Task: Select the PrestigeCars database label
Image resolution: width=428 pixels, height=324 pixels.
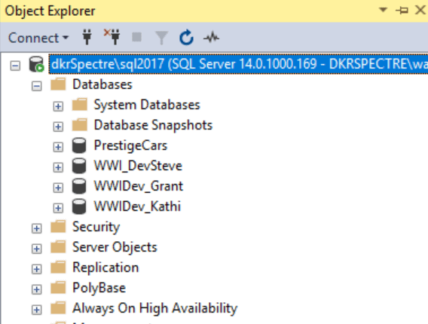Action: tap(130, 145)
